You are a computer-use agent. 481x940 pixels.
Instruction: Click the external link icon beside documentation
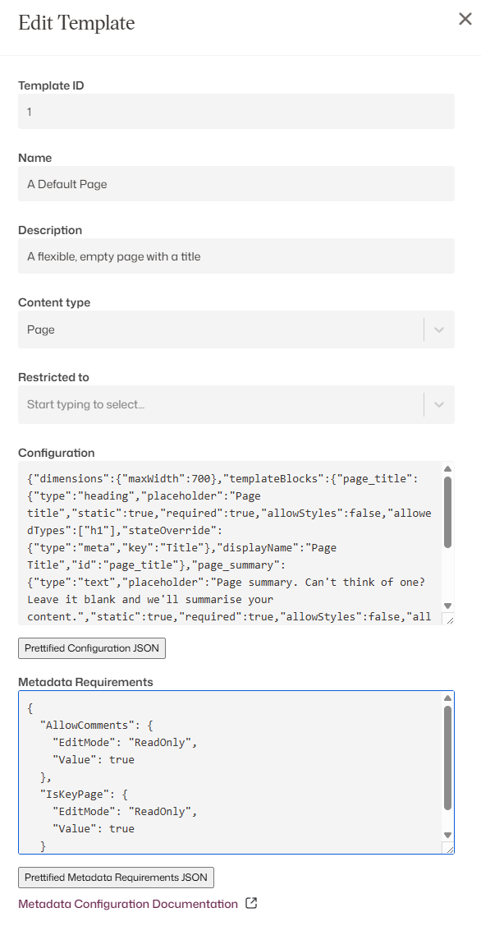tap(252, 903)
